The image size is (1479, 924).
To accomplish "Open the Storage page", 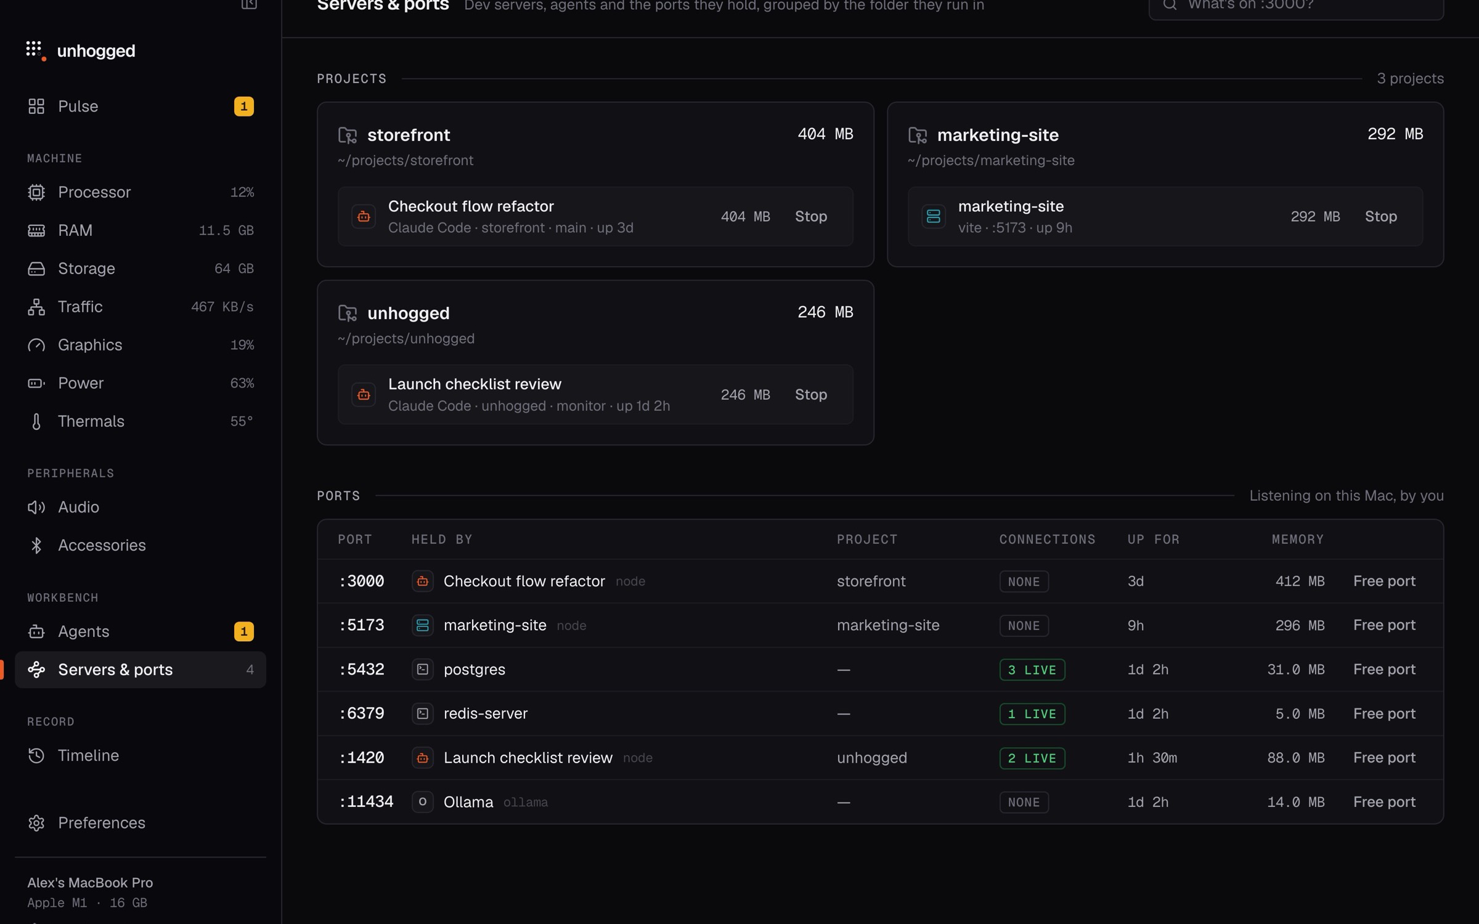I will pyautogui.click(x=141, y=269).
